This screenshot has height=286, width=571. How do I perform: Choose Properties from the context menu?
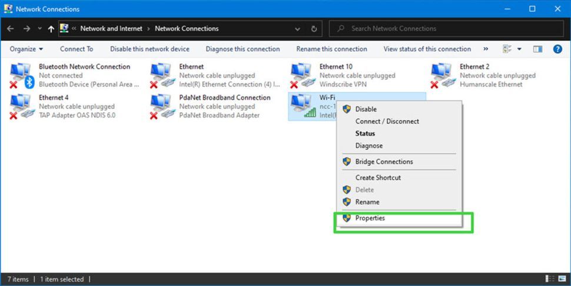point(370,218)
